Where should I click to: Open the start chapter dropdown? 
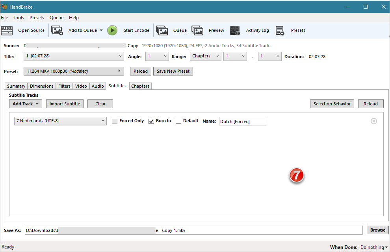235,56
